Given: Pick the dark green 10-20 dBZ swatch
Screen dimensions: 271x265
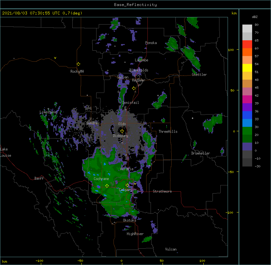Looking at the screenshot, I should click(247, 139).
